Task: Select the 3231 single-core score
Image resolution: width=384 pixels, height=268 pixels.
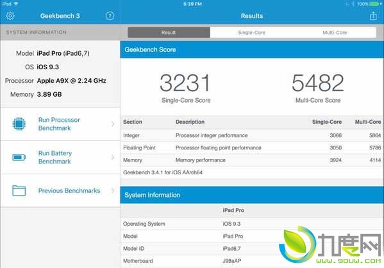Action: point(185,83)
